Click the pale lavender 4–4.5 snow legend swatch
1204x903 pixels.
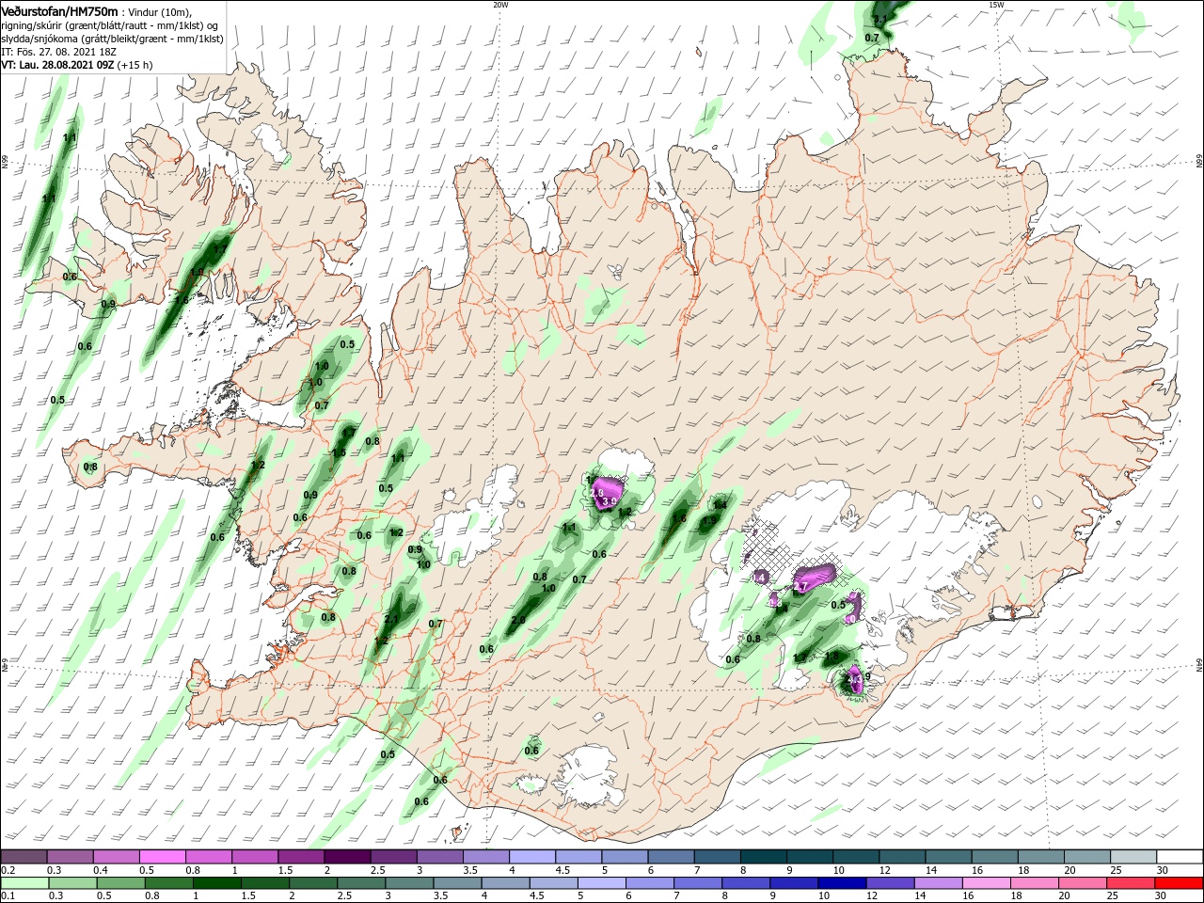pyautogui.click(x=531, y=857)
